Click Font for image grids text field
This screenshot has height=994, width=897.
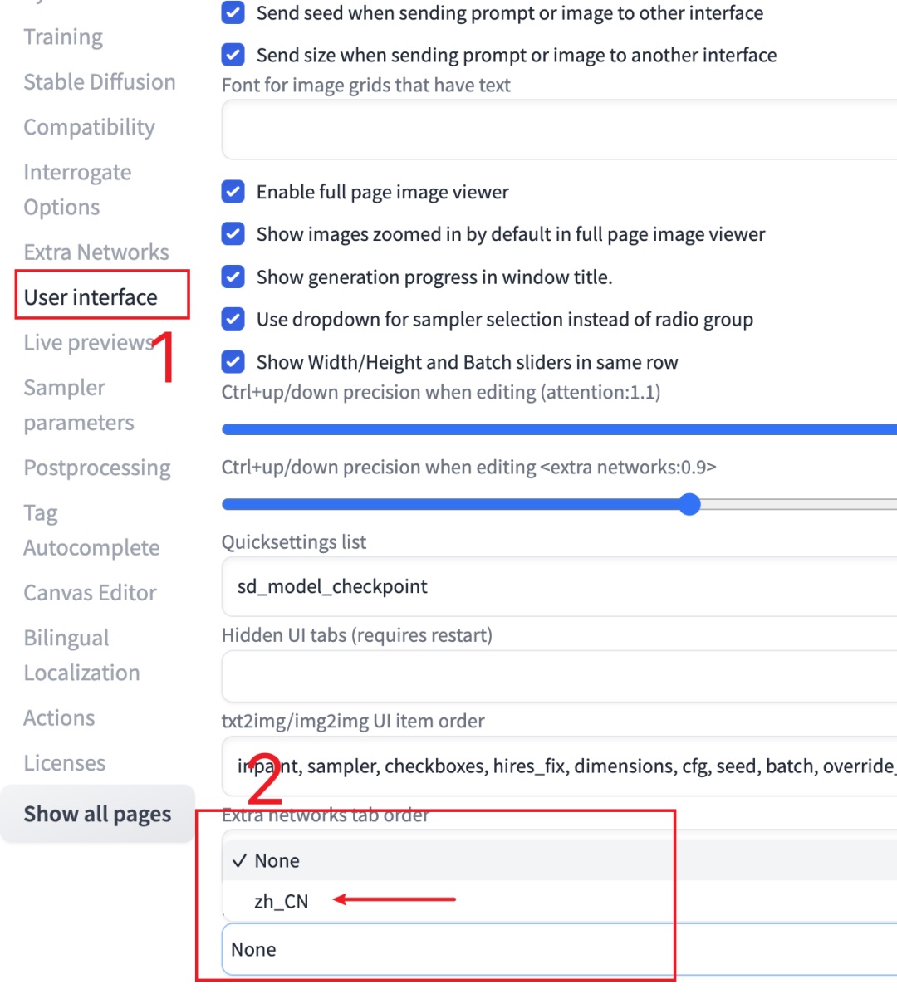[x=556, y=130]
